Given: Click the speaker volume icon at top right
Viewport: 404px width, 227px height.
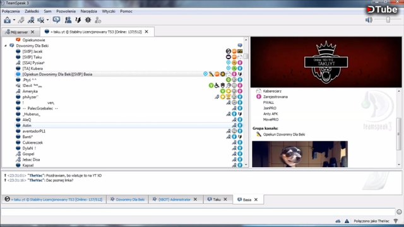Looking at the screenshot, I should 369,20.
